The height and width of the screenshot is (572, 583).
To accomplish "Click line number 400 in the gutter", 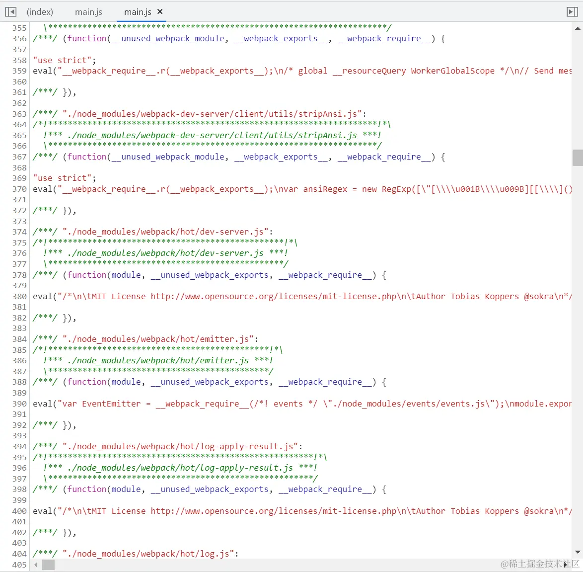I will (19, 511).
